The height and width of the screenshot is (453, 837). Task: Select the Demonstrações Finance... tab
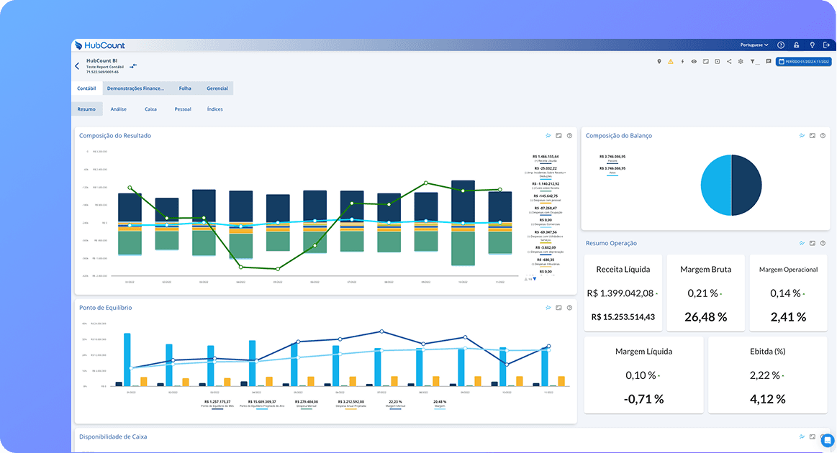(135, 88)
